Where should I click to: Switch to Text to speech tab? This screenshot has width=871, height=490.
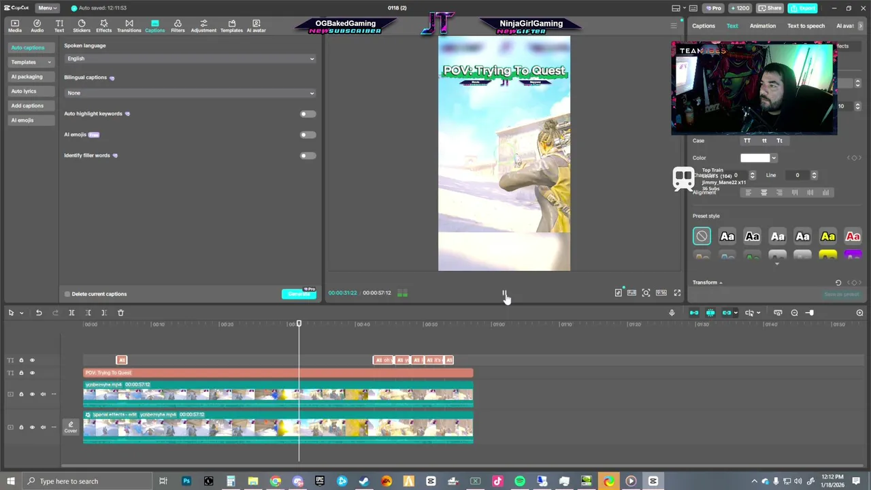(806, 26)
